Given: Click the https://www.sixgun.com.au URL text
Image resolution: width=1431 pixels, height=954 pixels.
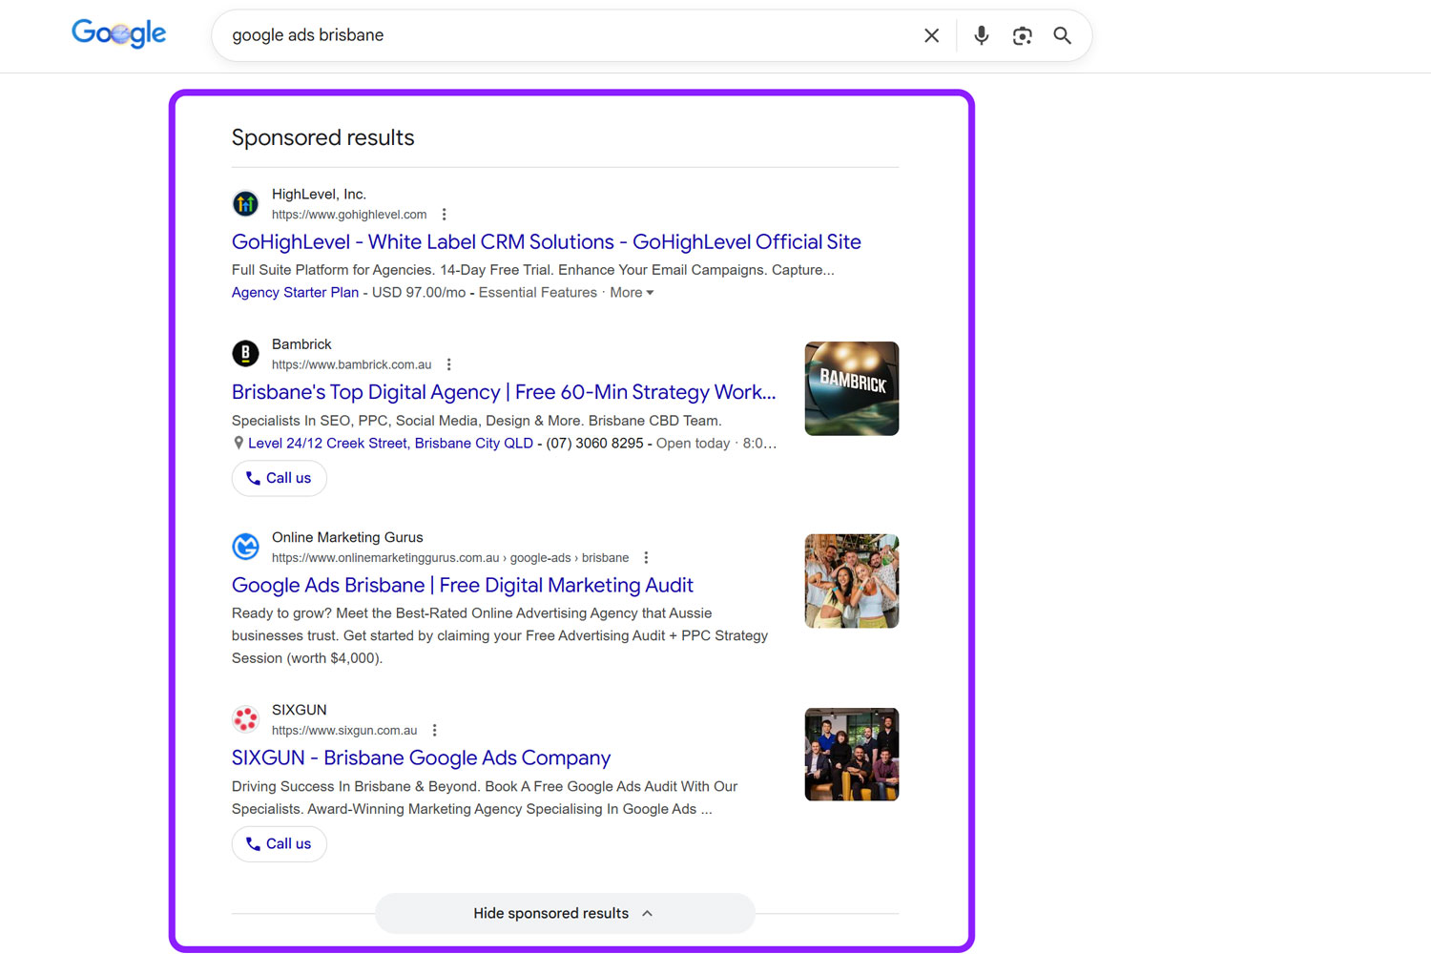Looking at the screenshot, I should (x=344, y=731).
